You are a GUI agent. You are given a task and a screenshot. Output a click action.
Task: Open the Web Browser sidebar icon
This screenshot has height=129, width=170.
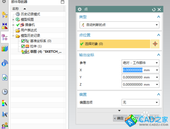(5, 78)
